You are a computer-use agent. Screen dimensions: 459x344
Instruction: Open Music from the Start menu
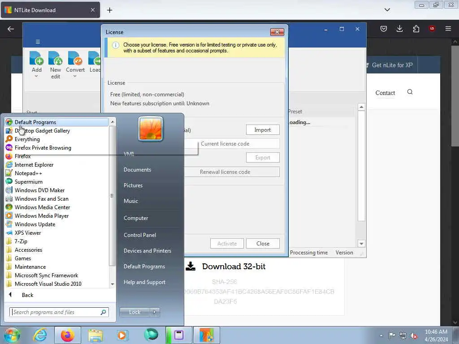coord(131,201)
